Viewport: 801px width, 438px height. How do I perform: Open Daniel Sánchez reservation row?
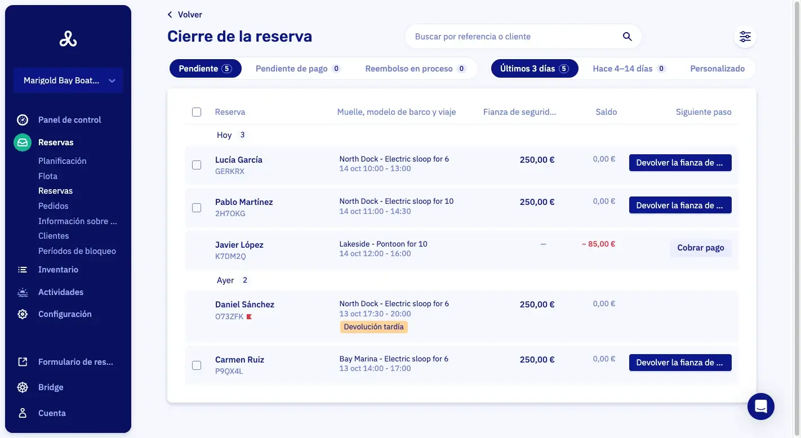[462, 316]
